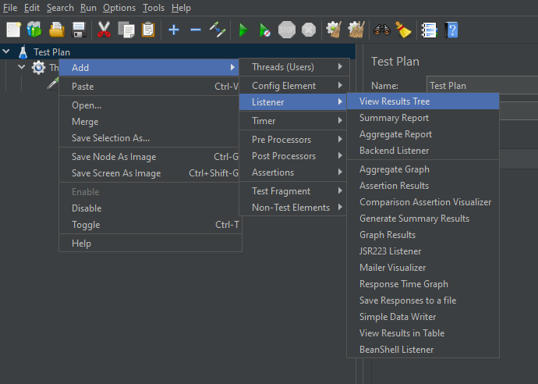Viewport: 538px width, 384px height.
Task: Click the Search binoculars icon
Action: tap(382, 30)
